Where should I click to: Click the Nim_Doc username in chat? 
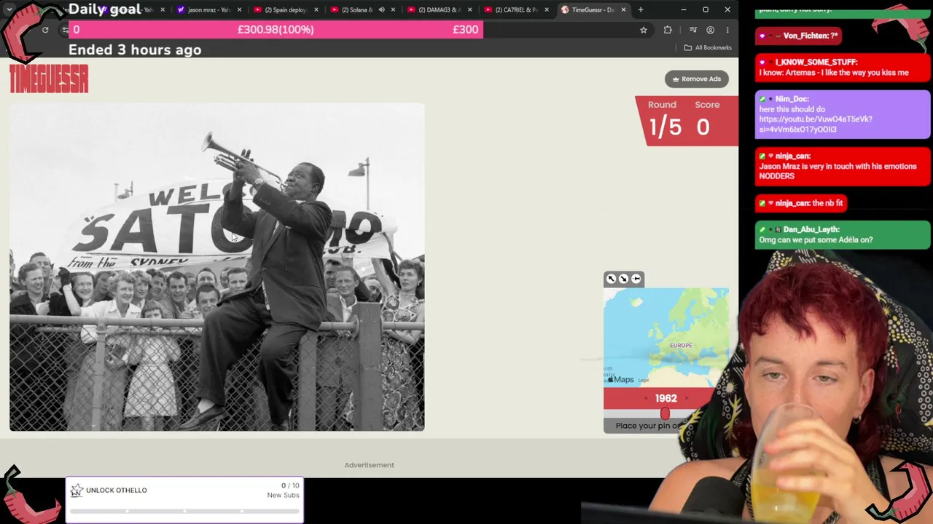[x=792, y=98]
